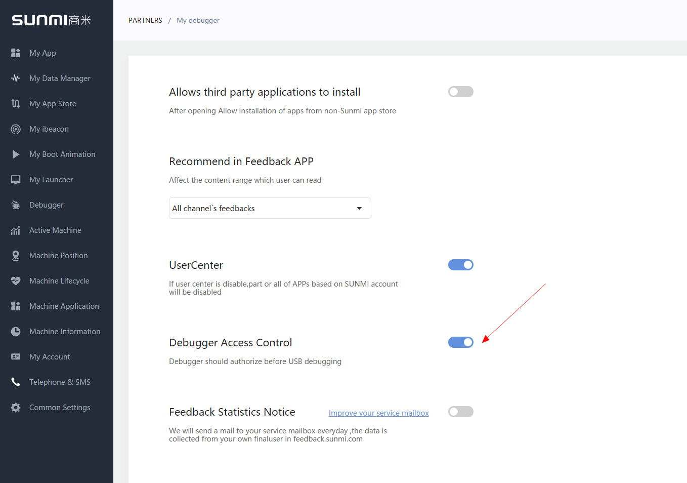
Task: Click the My Account card icon
Action: coord(16,356)
